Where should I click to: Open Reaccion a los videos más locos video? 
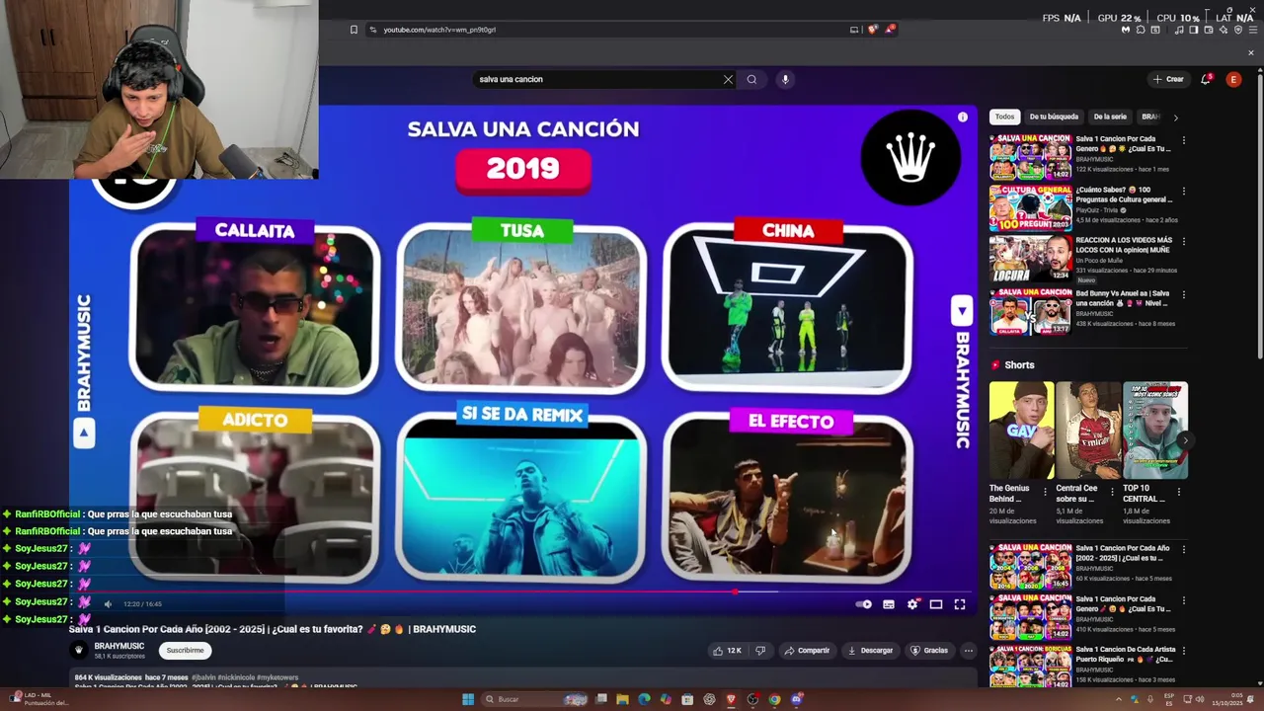[x=1030, y=259]
